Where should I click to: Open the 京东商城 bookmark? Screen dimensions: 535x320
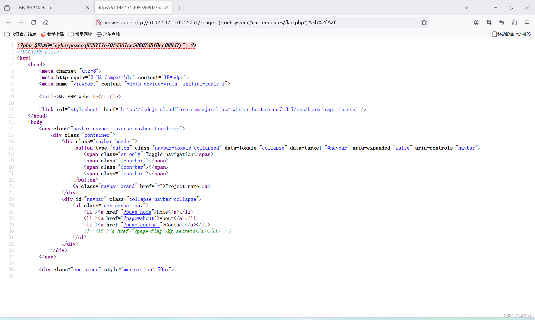pyautogui.click(x=108, y=34)
